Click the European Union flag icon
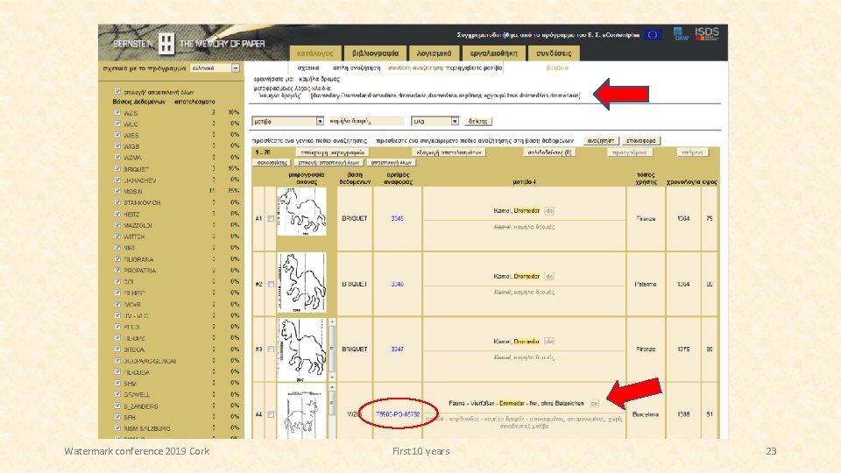This screenshot has width=841, height=473. pyautogui.click(x=652, y=35)
